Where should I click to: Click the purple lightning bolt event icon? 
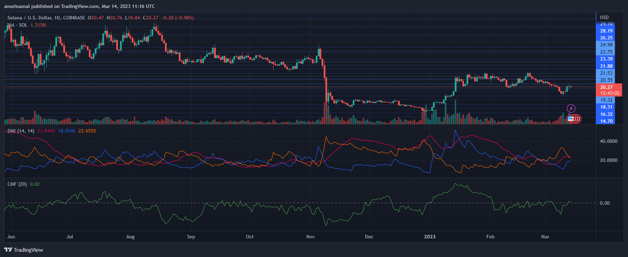(571, 109)
